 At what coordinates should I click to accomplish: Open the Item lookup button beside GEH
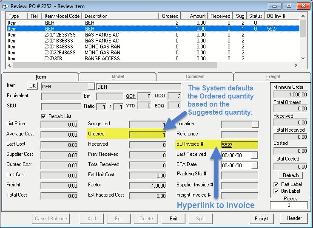point(91,87)
